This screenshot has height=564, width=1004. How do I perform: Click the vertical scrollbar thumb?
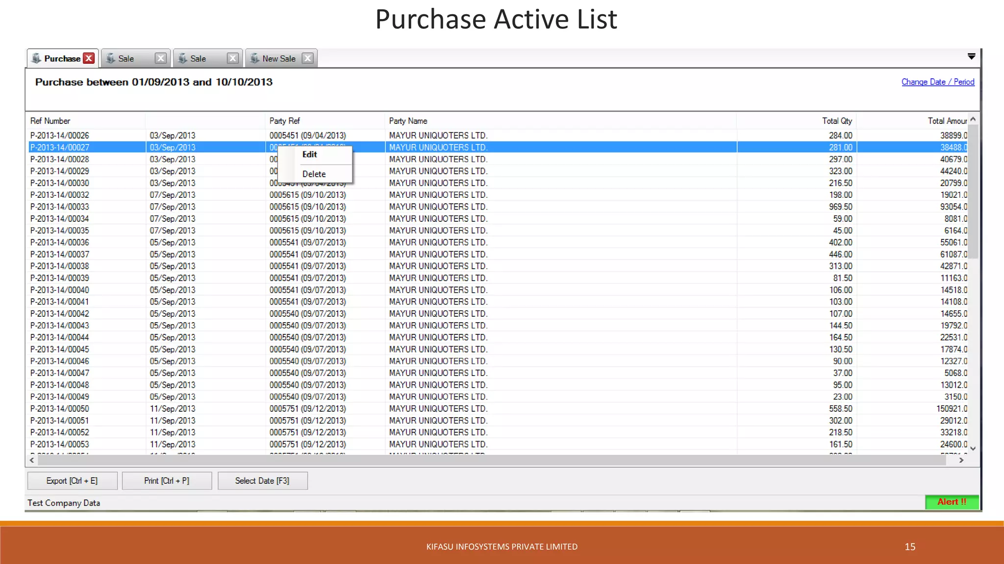click(973, 191)
